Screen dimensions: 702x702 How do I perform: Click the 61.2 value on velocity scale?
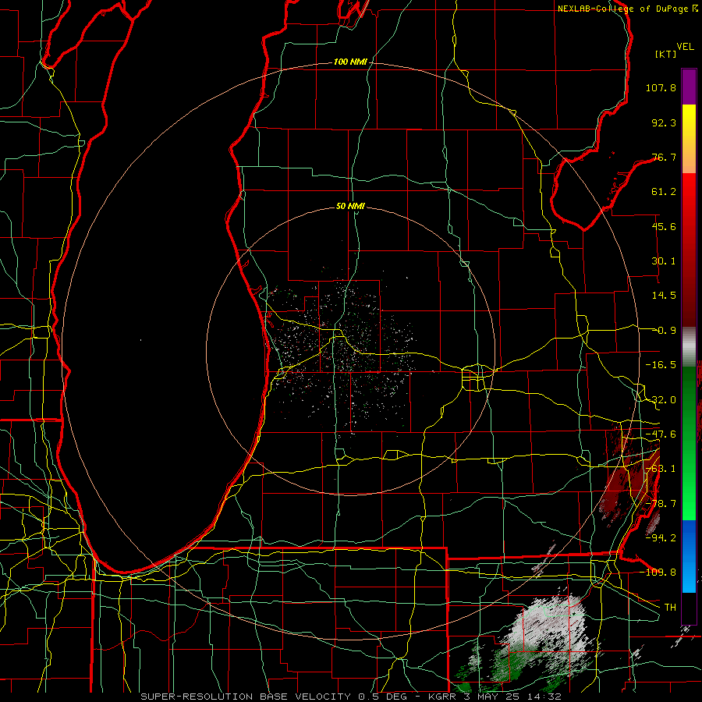coord(664,192)
